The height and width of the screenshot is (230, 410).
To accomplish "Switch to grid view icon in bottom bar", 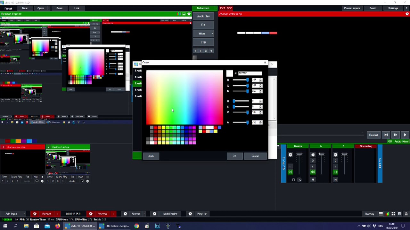I will [393, 214].
